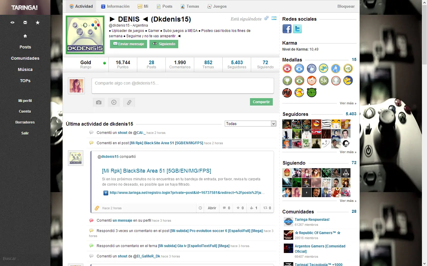
Task: Open the taringa.net registro-login URL link
Action: point(187,193)
